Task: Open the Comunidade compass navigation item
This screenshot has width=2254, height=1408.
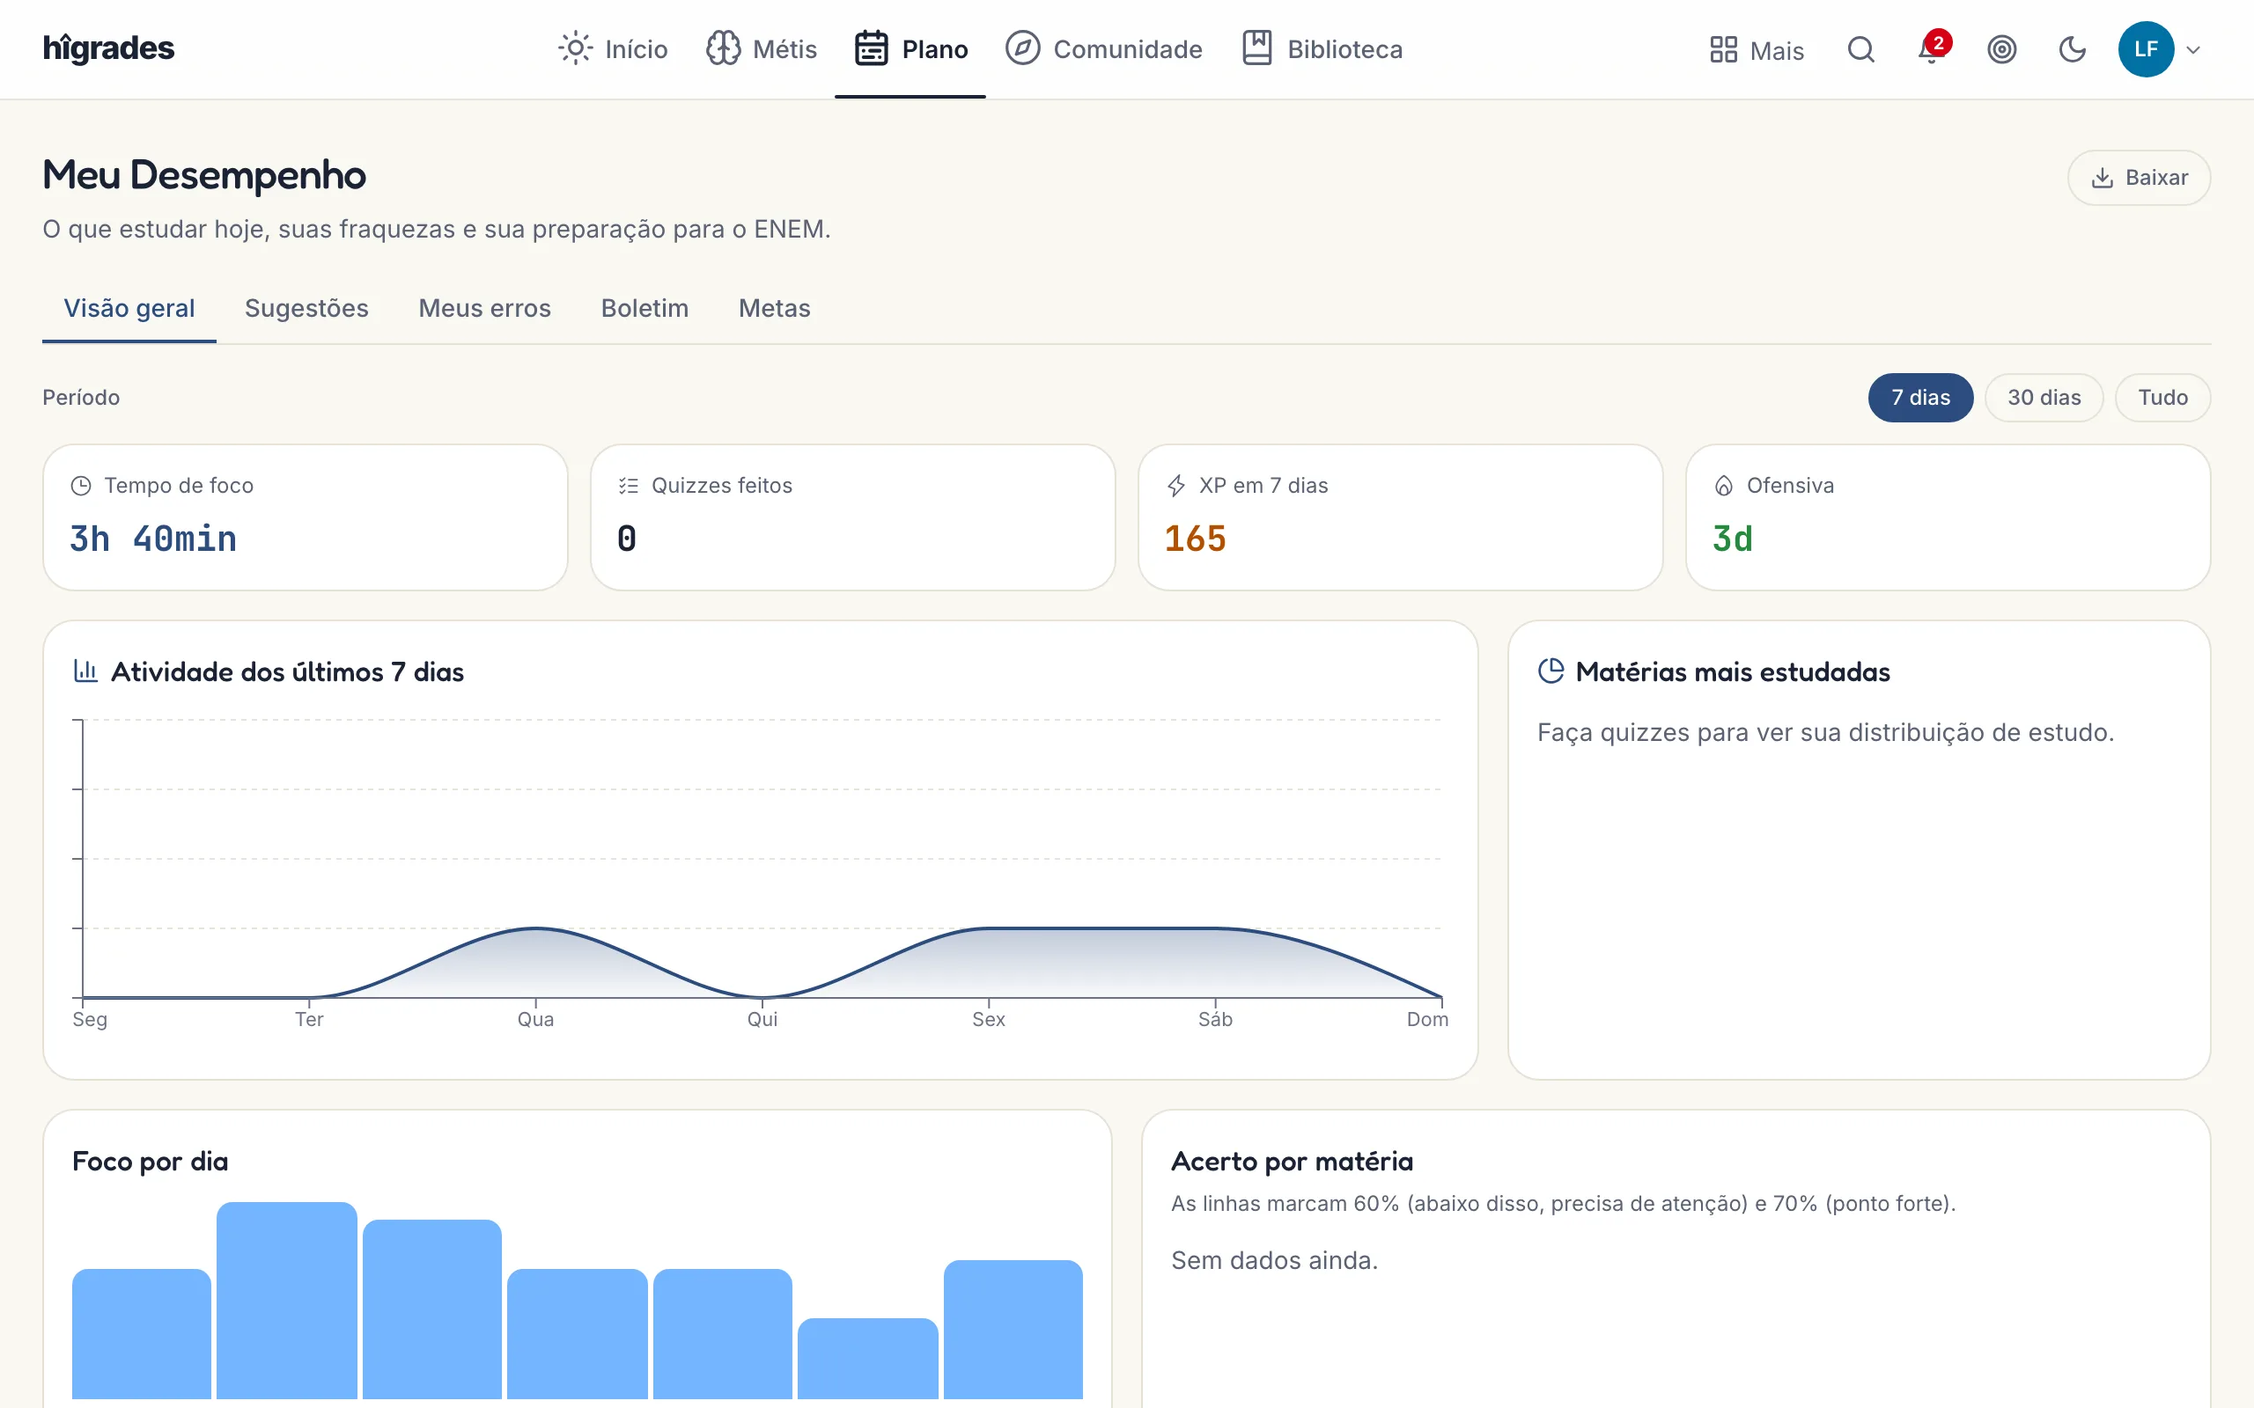Action: point(1104,49)
